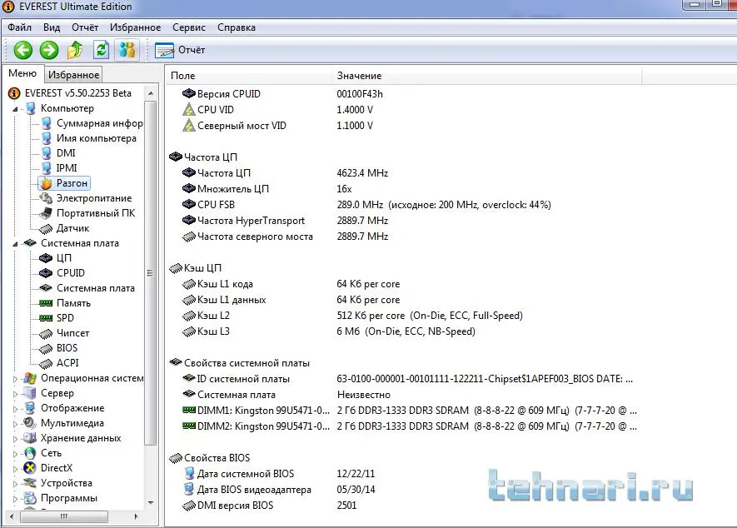Click the tree scrollbar down arrow
Viewport: 737px width, 528px height.
151,503
